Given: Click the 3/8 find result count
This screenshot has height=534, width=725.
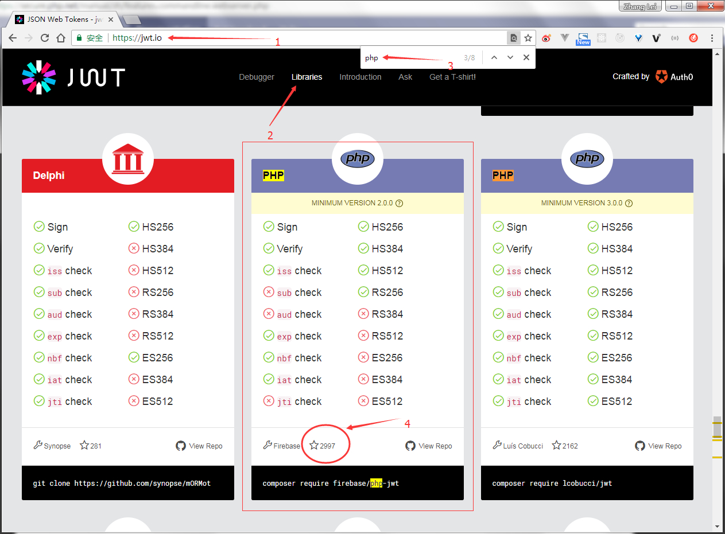Looking at the screenshot, I should (469, 58).
